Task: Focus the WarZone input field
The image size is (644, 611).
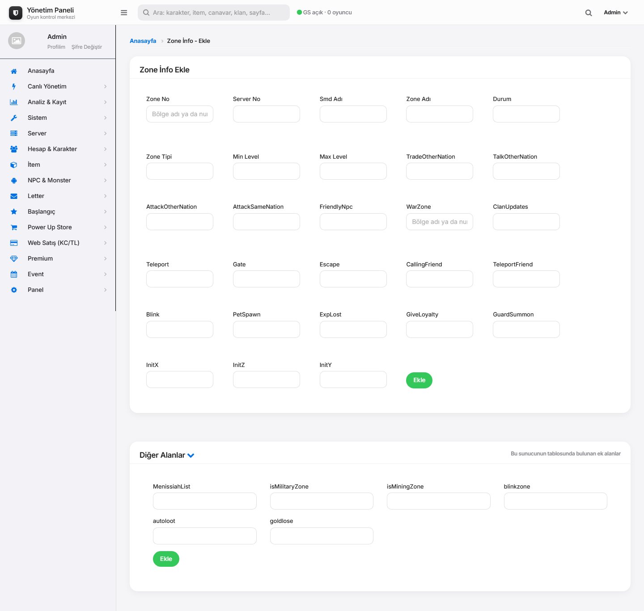Action: tap(440, 222)
